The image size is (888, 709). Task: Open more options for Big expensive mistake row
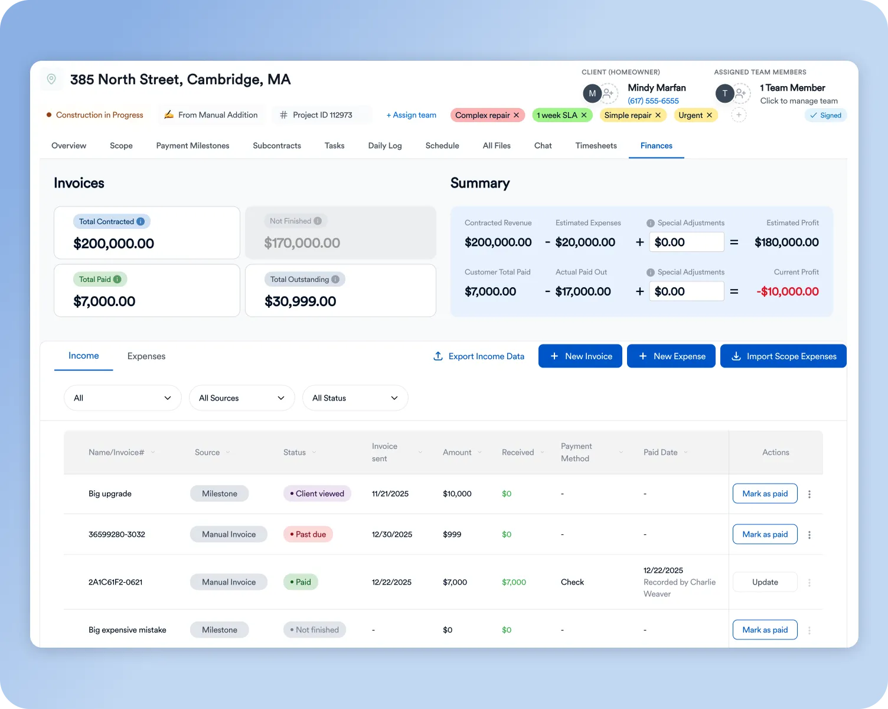[809, 631]
